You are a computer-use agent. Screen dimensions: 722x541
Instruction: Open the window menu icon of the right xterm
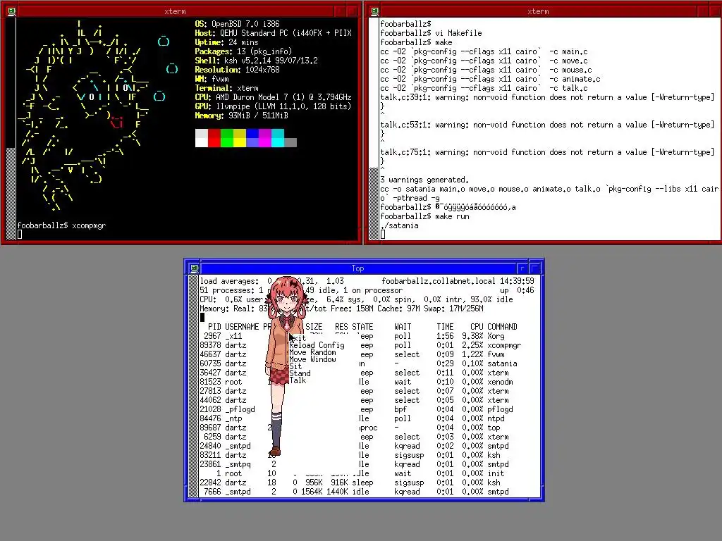click(374, 11)
